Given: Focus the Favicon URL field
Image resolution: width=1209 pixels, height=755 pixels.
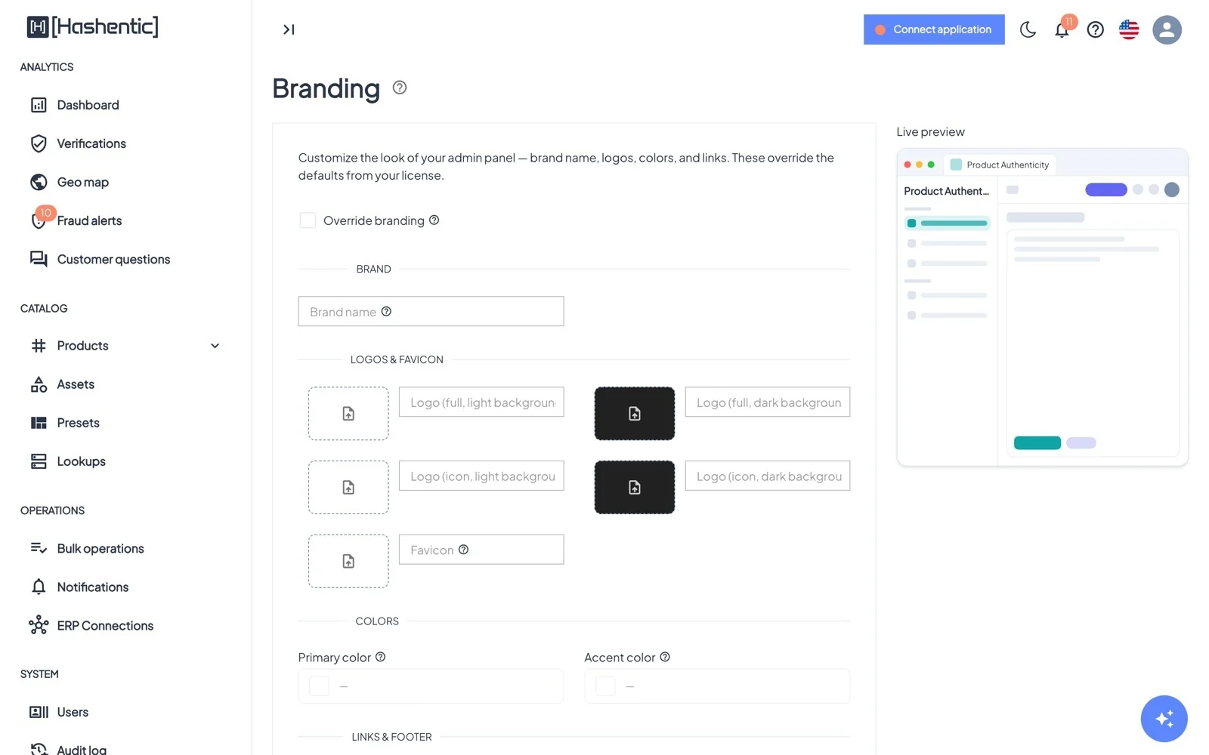Looking at the screenshot, I should tap(481, 550).
